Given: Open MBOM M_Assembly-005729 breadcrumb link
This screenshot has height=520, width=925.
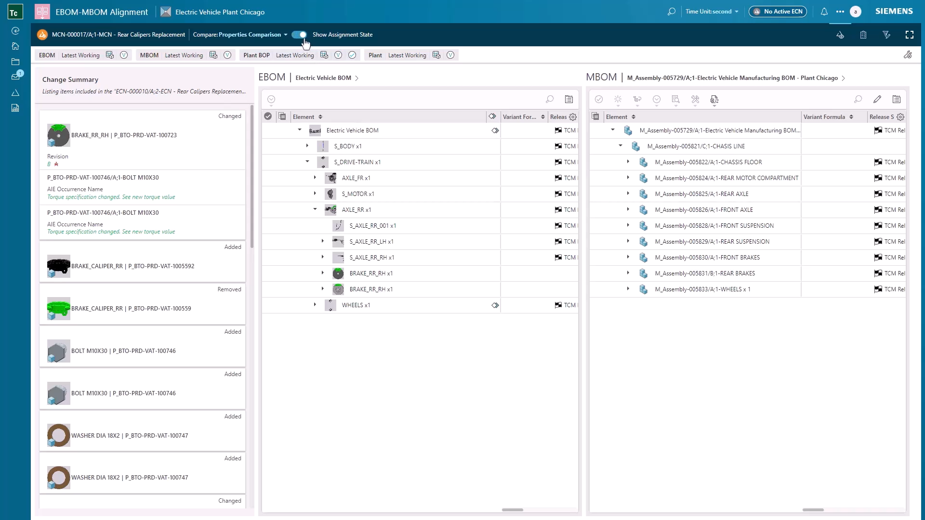Looking at the screenshot, I should (732, 78).
